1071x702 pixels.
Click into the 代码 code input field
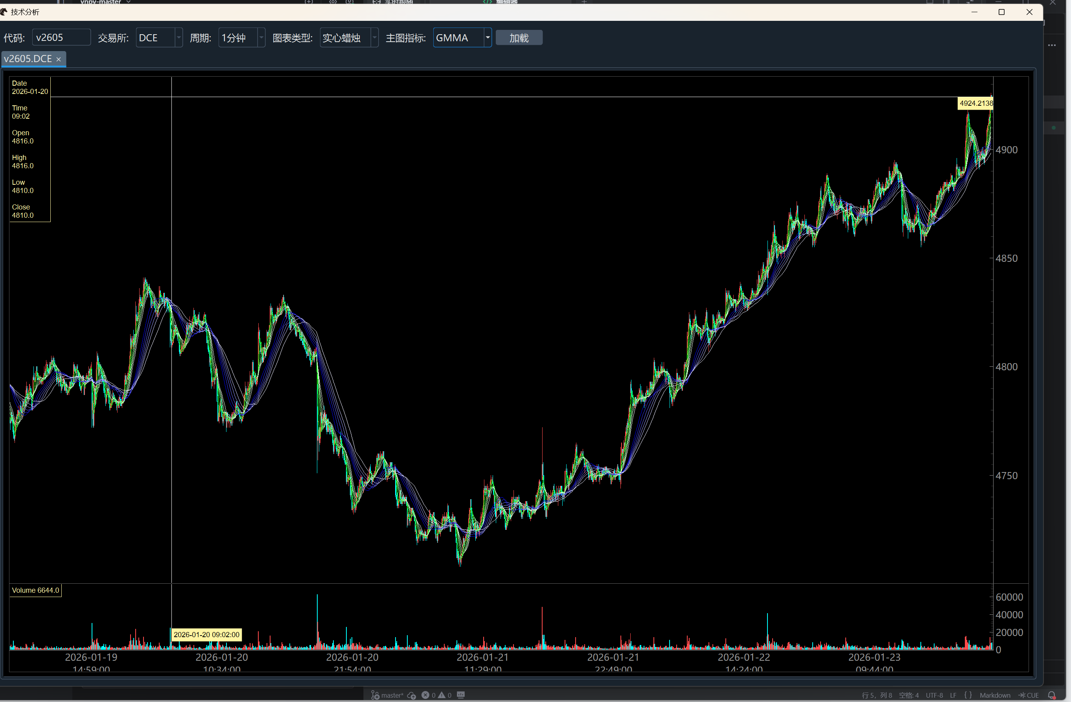pyautogui.click(x=61, y=38)
